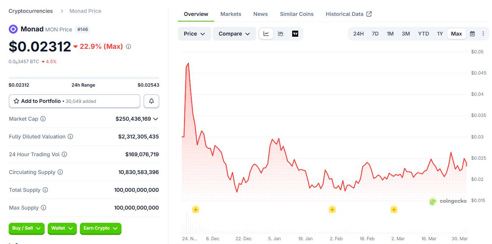The height and width of the screenshot is (244, 492).
Task: Click a yellow star marker below the chart
Action: click(x=195, y=209)
